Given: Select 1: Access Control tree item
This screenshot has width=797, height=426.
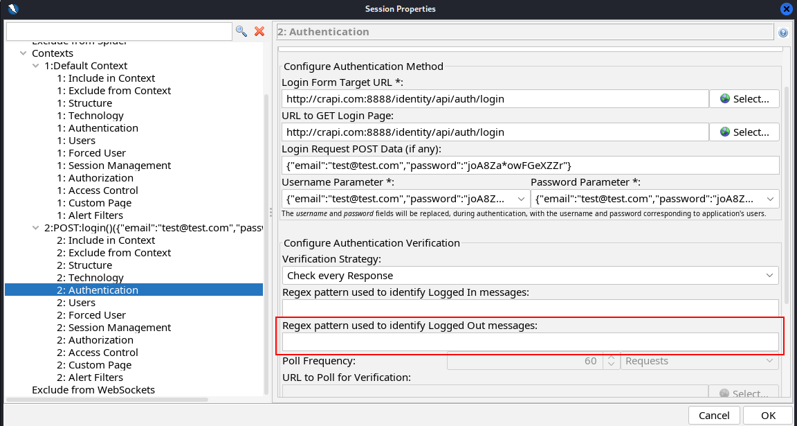Looking at the screenshot, I should coord(97,190).
